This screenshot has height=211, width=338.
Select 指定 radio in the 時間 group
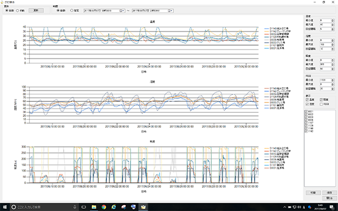click(x=72, y=11)
